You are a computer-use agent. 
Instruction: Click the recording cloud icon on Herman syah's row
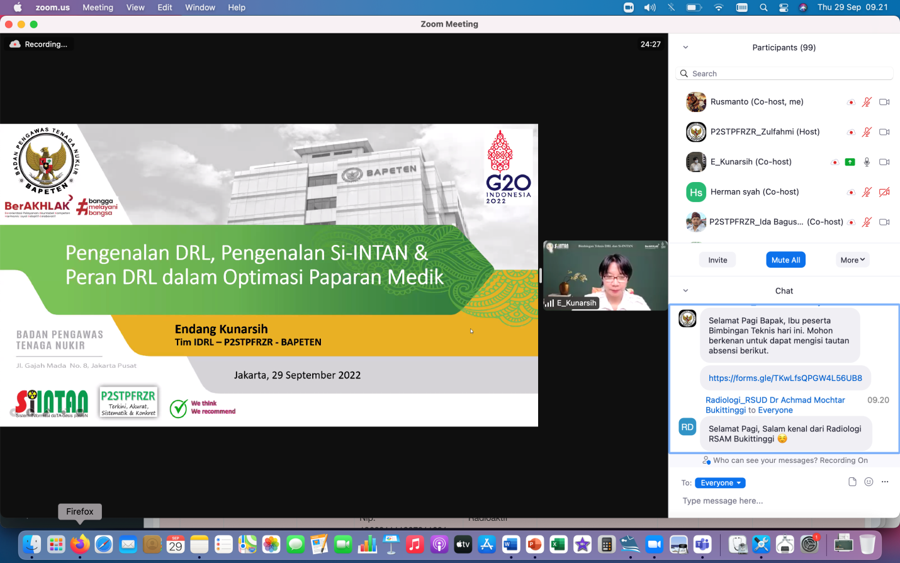pos(851,193)
